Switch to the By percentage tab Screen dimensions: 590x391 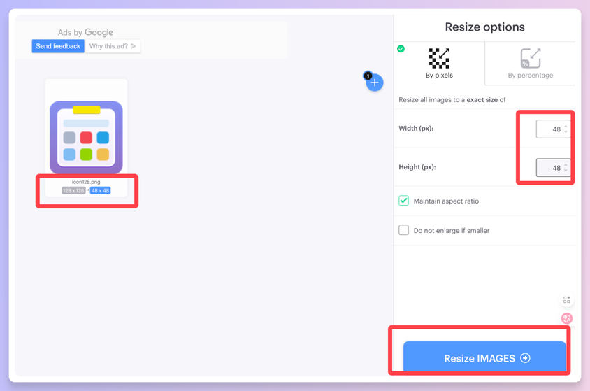530,64
